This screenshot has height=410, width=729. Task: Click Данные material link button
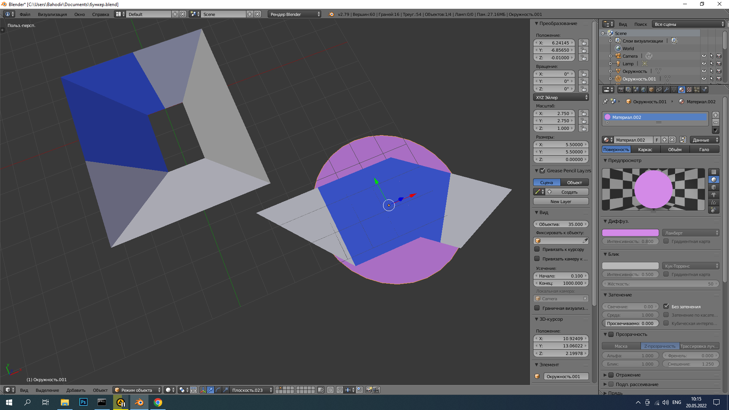[704, 140]
